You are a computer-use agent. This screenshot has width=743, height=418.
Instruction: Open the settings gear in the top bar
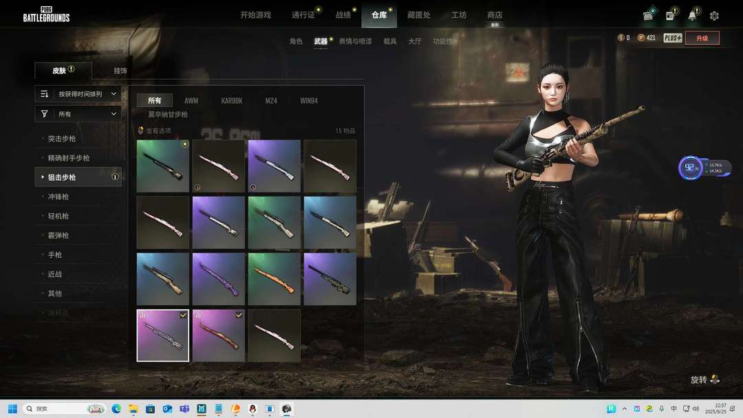coord(714,16)
